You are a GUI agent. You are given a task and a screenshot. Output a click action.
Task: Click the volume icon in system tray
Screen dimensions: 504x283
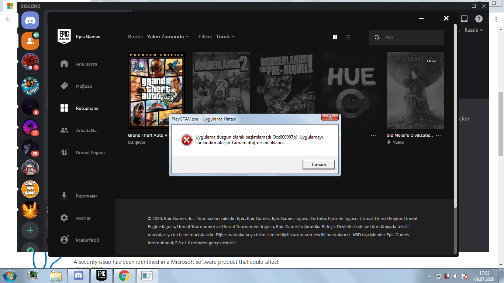(x=456, y=276)
